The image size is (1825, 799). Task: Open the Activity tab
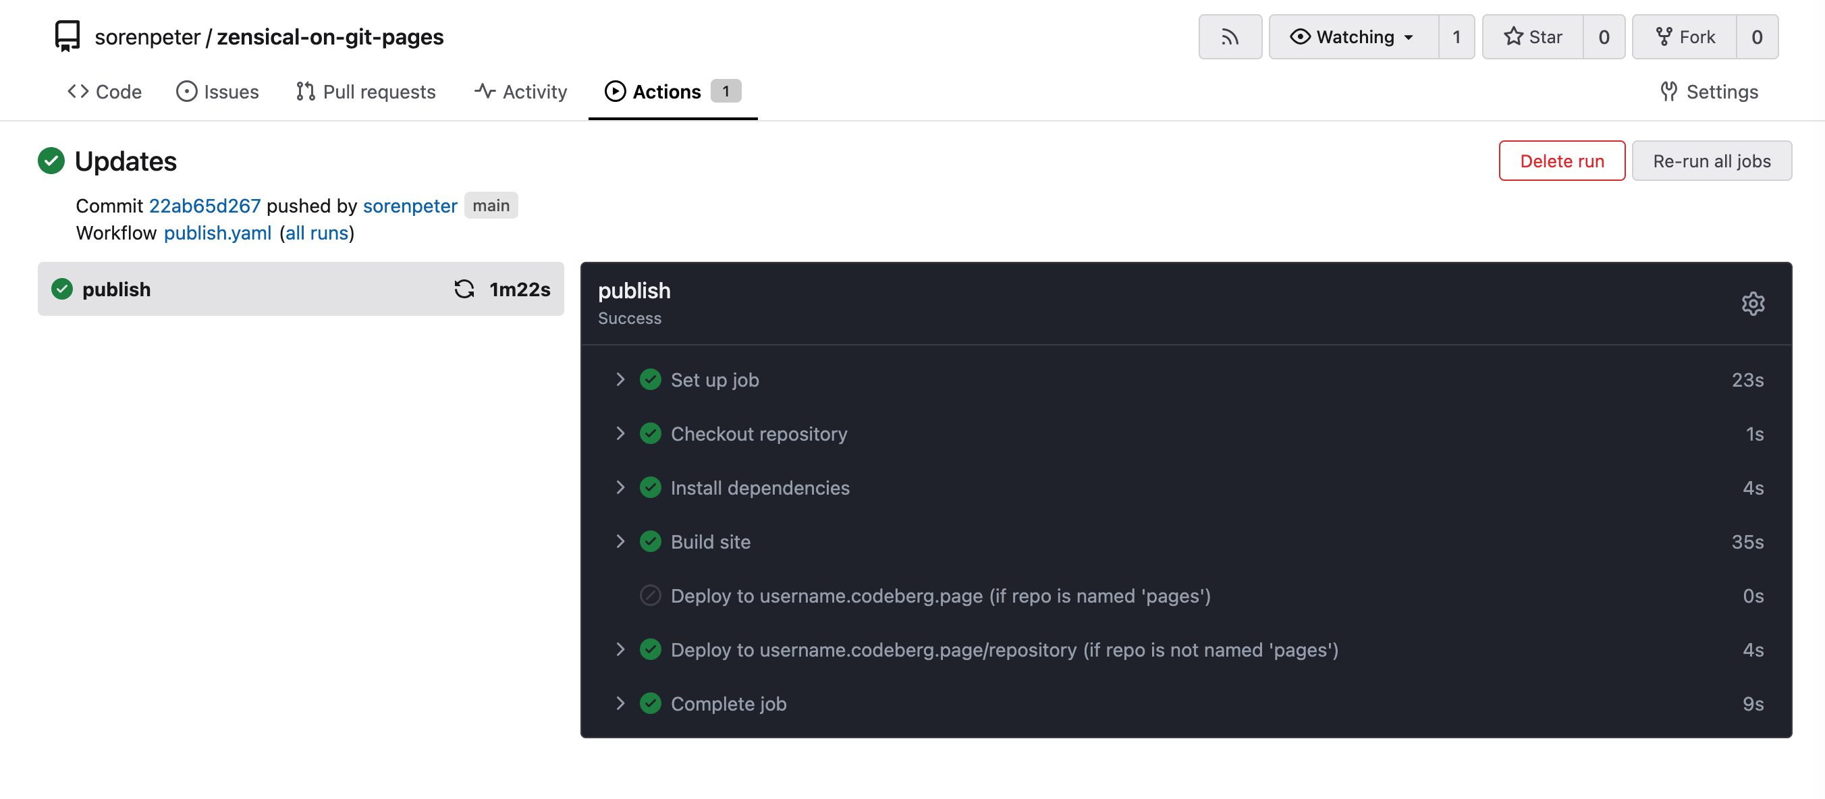(x=521, y=91)
